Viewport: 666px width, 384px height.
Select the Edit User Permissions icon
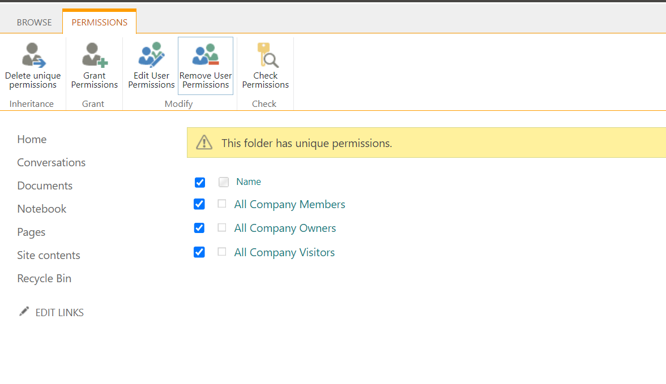(151, 55)
